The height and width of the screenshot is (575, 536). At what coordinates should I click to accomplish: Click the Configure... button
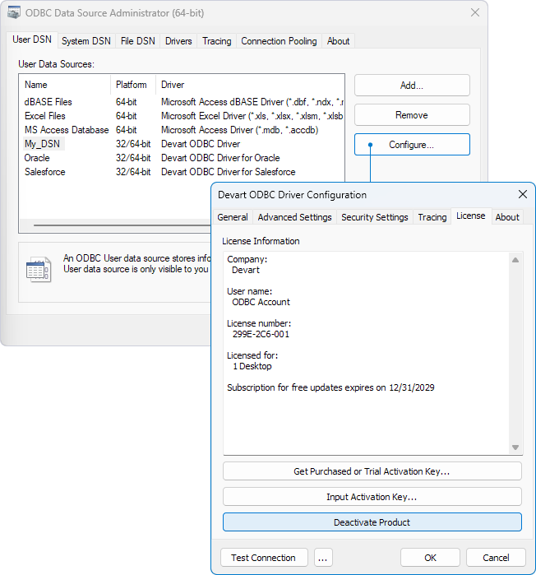412,145
